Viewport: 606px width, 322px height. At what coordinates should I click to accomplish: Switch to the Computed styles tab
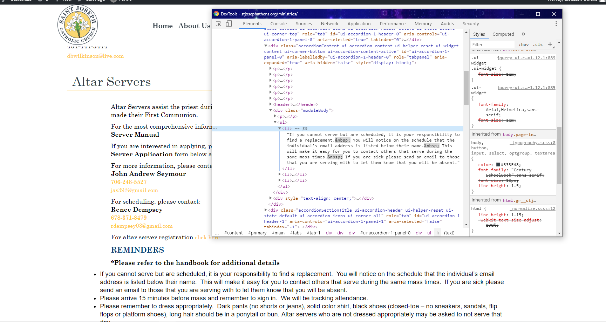coord(503,34)
